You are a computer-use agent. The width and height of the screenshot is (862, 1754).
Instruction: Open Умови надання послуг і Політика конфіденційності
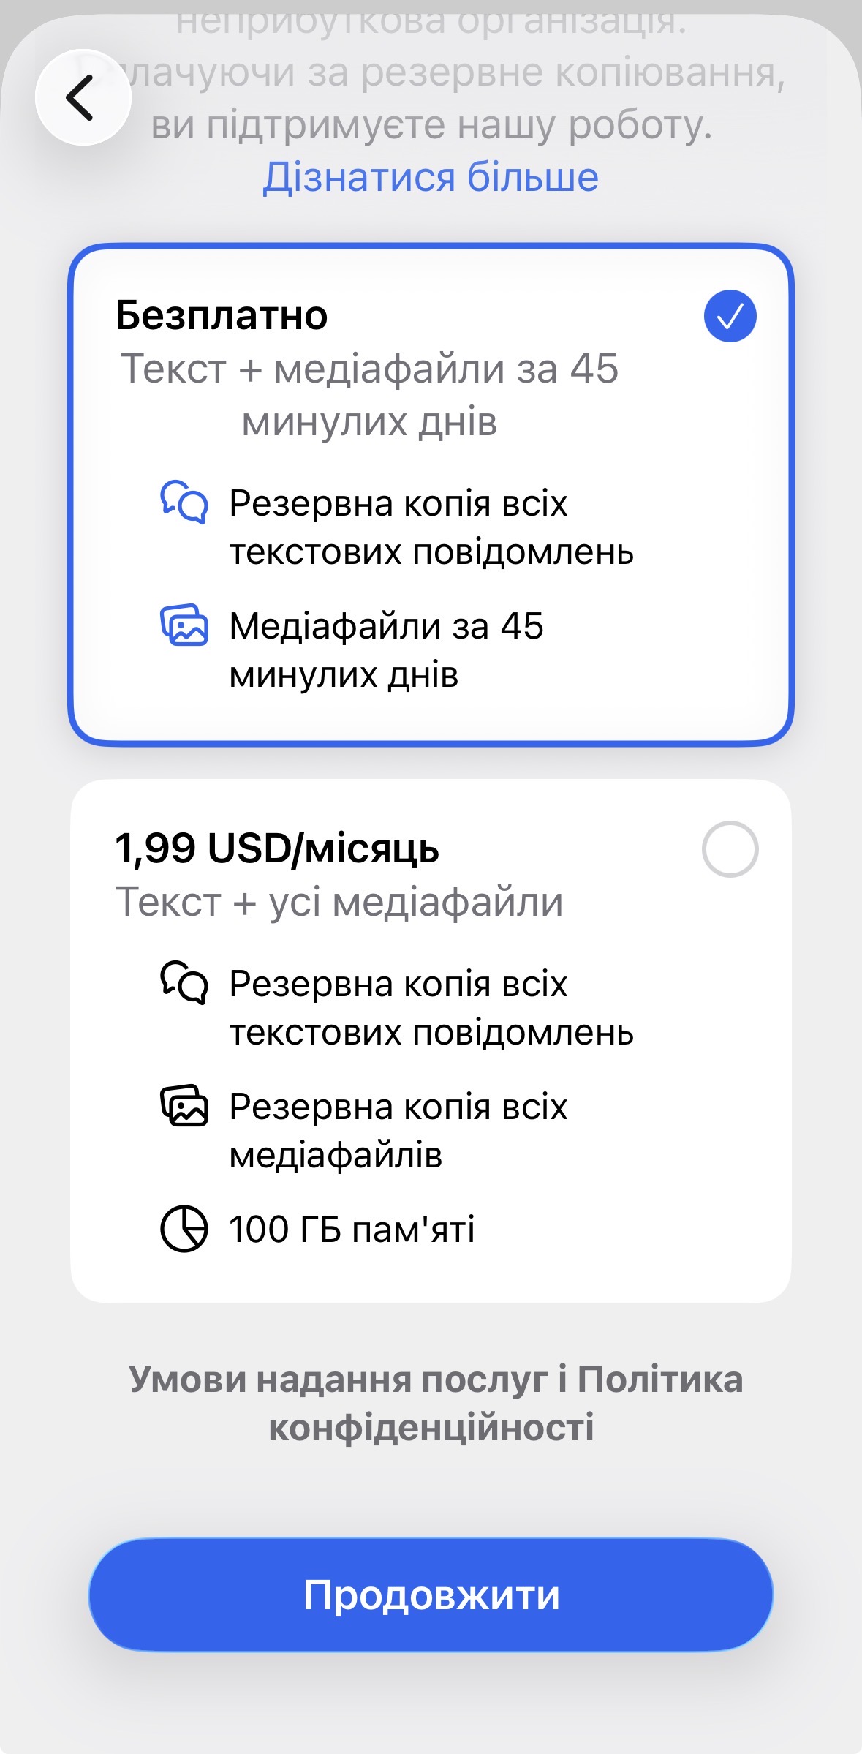435,1403
